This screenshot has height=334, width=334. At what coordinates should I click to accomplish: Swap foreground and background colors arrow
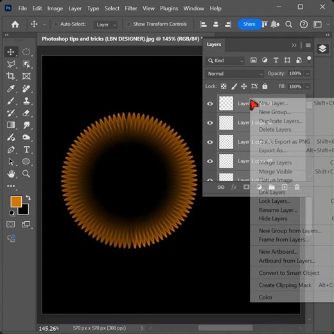point(28,198)
